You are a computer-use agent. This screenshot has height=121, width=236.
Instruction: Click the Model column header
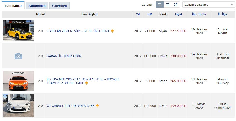pyautogui.click(x=40, y=14)
